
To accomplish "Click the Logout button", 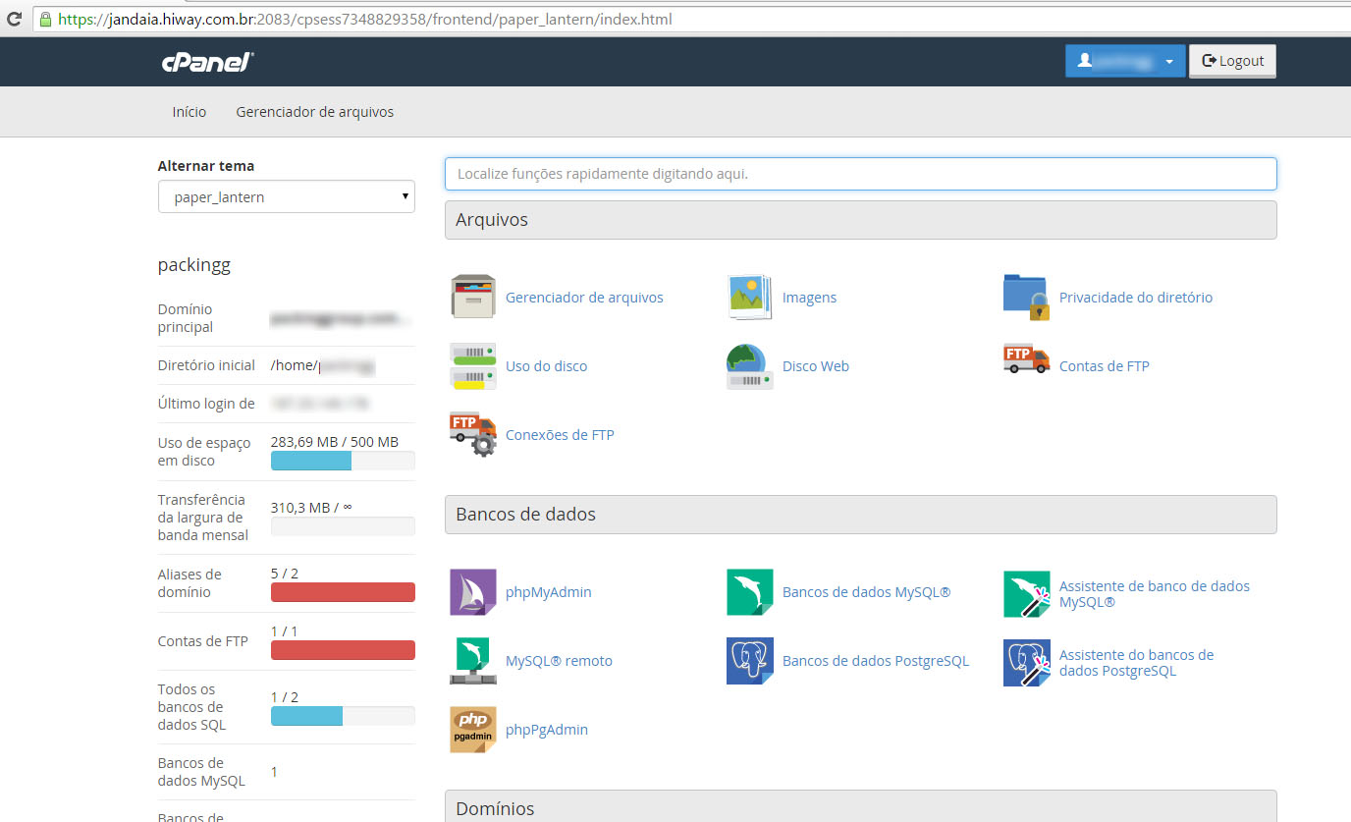I will click(x=1233, y=61).
